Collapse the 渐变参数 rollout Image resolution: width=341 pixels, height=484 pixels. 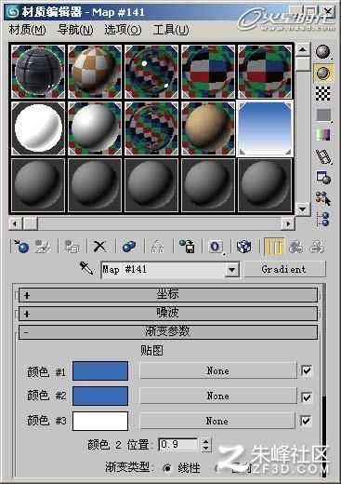click(x=168, y=332)
